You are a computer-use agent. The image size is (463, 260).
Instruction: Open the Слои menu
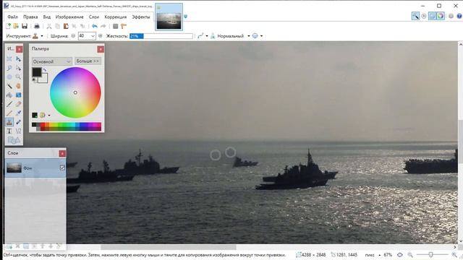(x=94, y=17)
